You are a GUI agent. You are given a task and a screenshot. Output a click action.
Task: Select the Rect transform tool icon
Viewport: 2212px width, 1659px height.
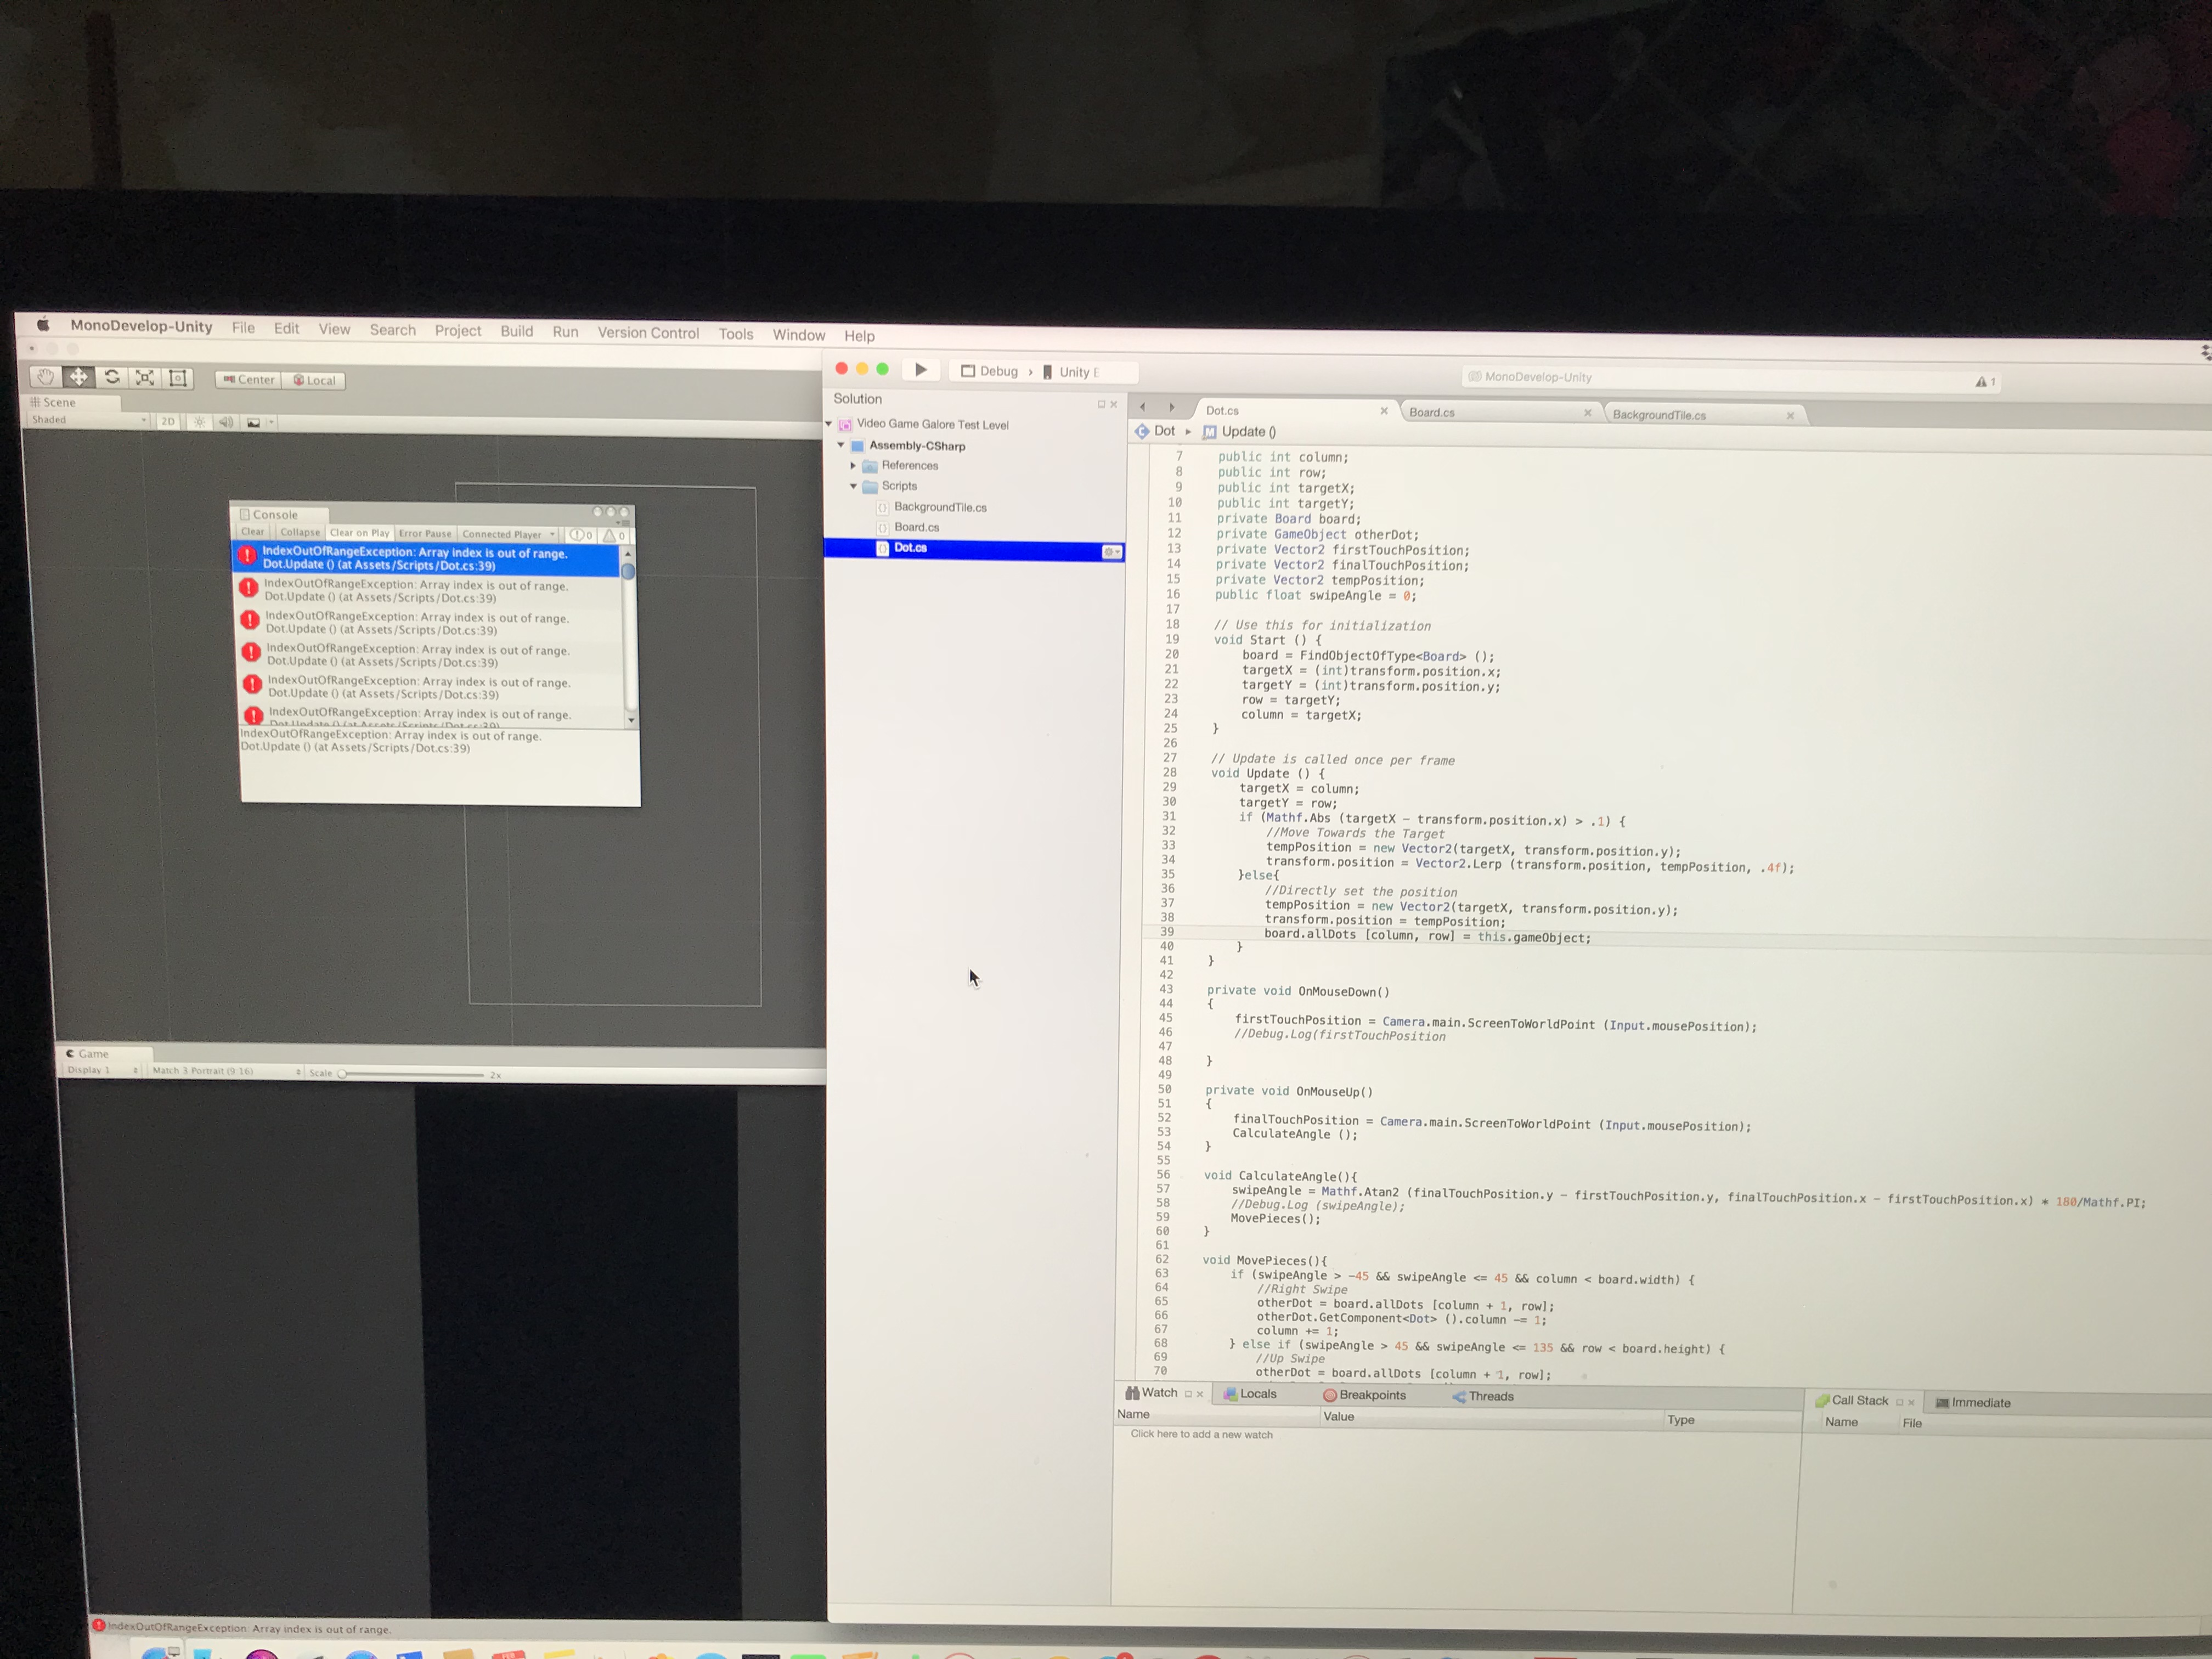point(178,378)
